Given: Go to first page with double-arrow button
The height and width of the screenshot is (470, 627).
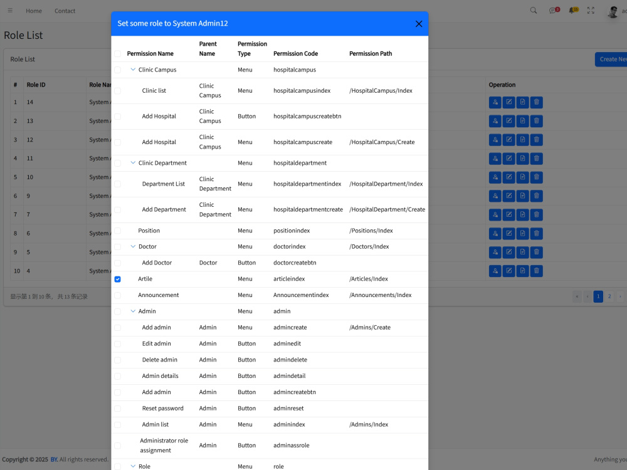Looking at the screenshot, I should [577, 296].
